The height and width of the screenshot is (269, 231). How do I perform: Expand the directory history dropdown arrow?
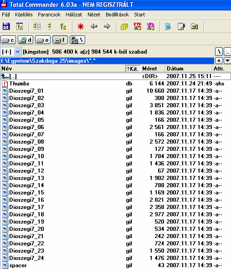pyautogui.click(x=227, y=61)
